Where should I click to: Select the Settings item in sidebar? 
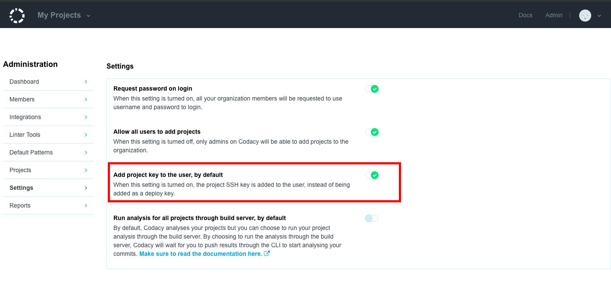[22, 188]
